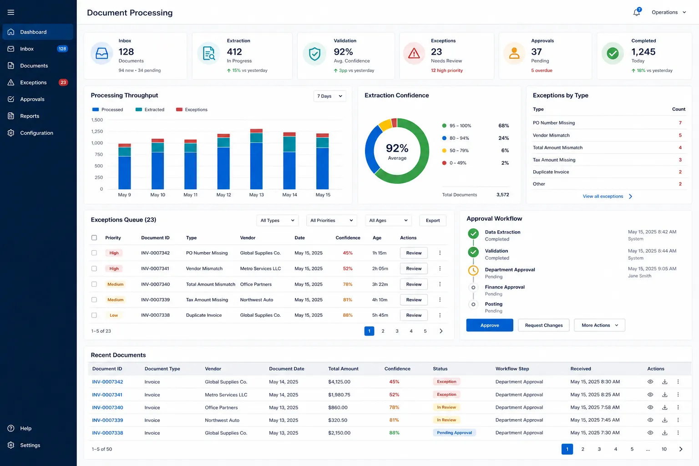Check the box for INV-0007342 row

coord(94,253)
